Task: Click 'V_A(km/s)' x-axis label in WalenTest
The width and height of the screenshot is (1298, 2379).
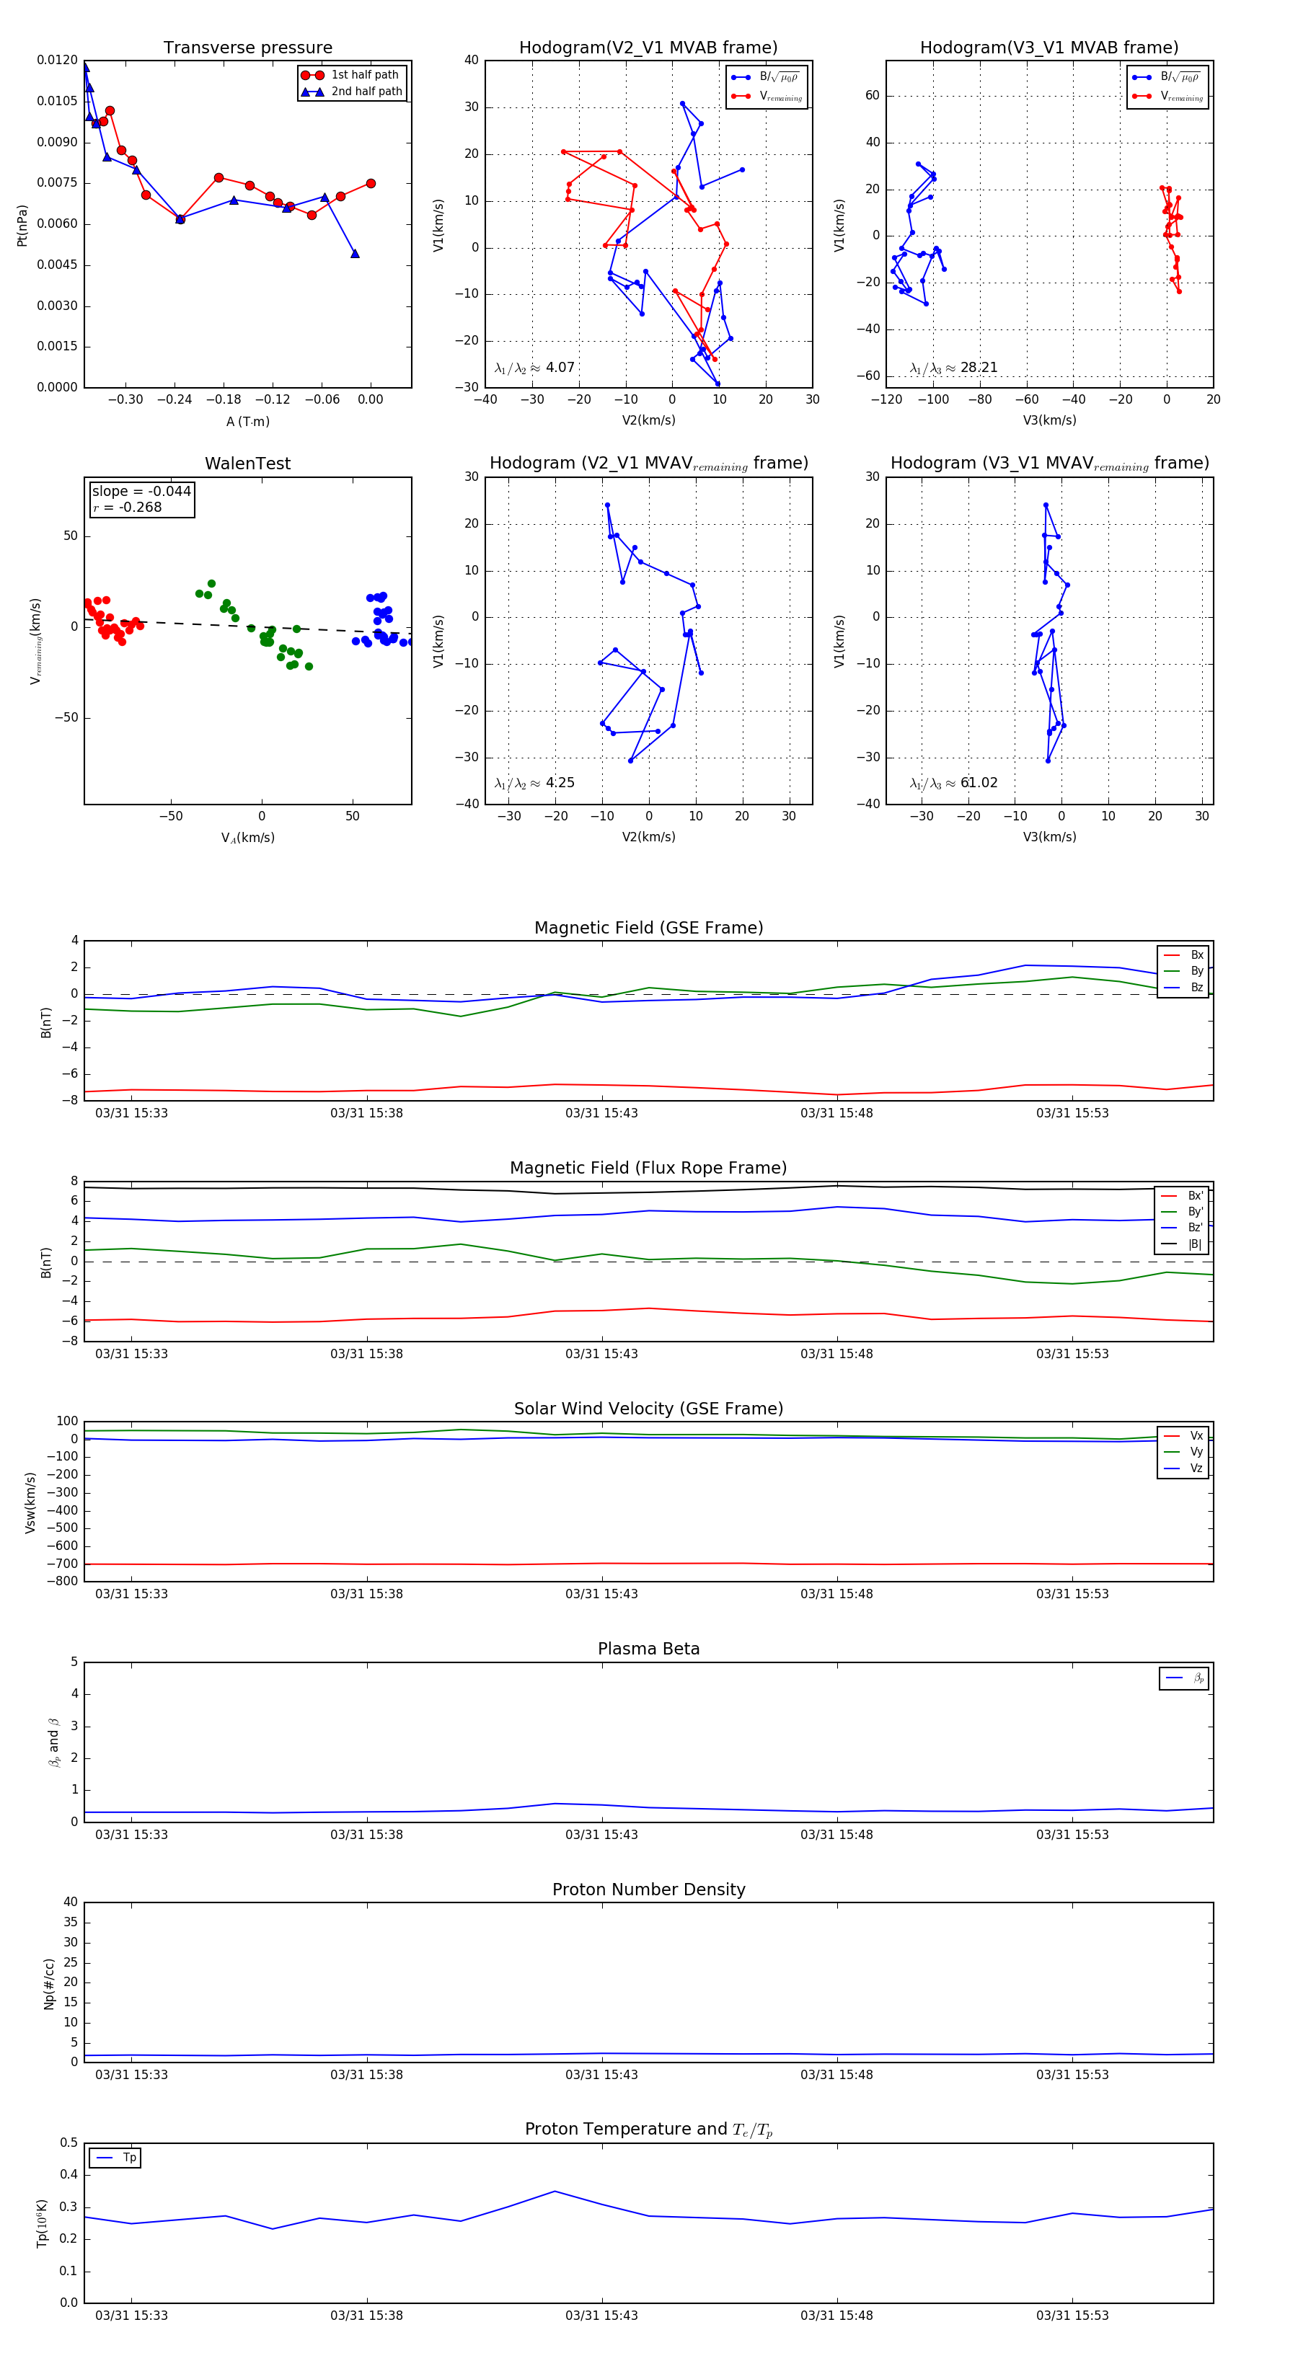Action: click(x=247, y=838)
